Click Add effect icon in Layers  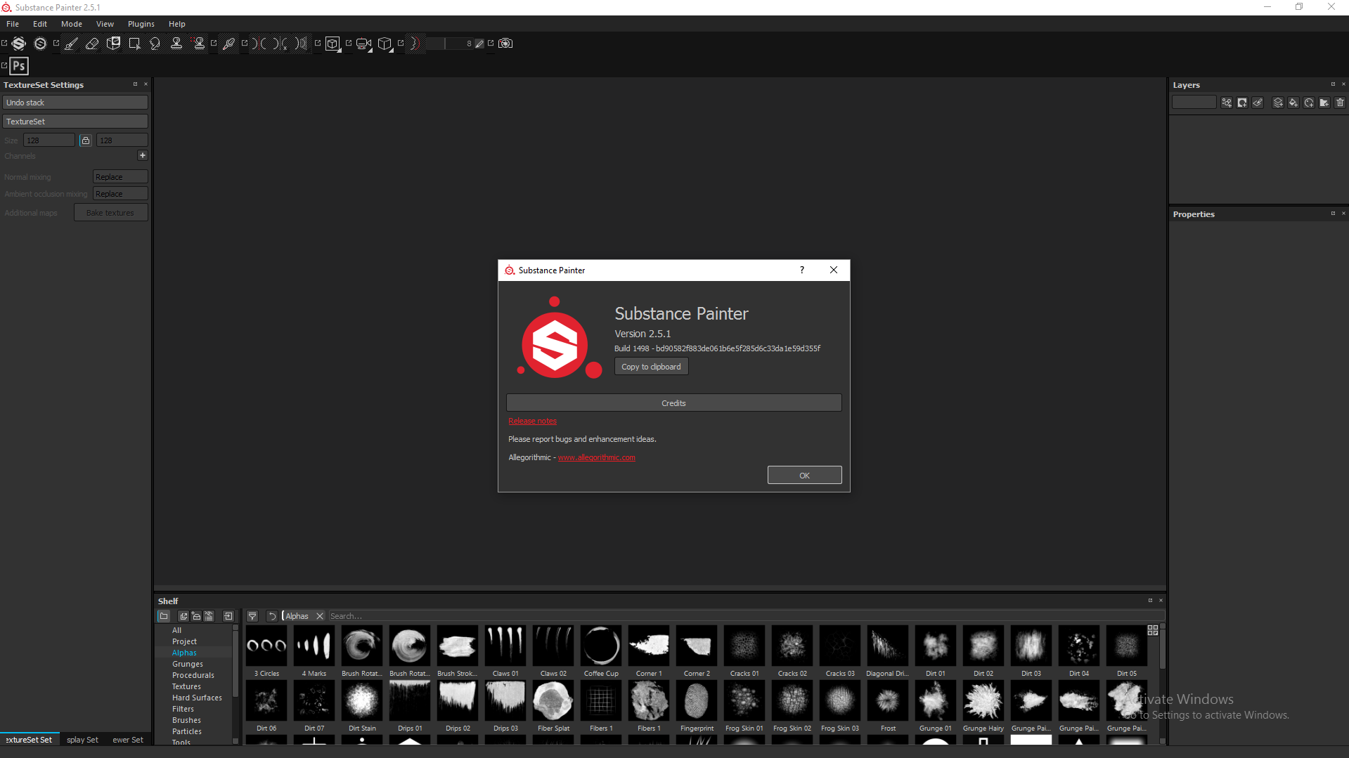click(1227, 103)
